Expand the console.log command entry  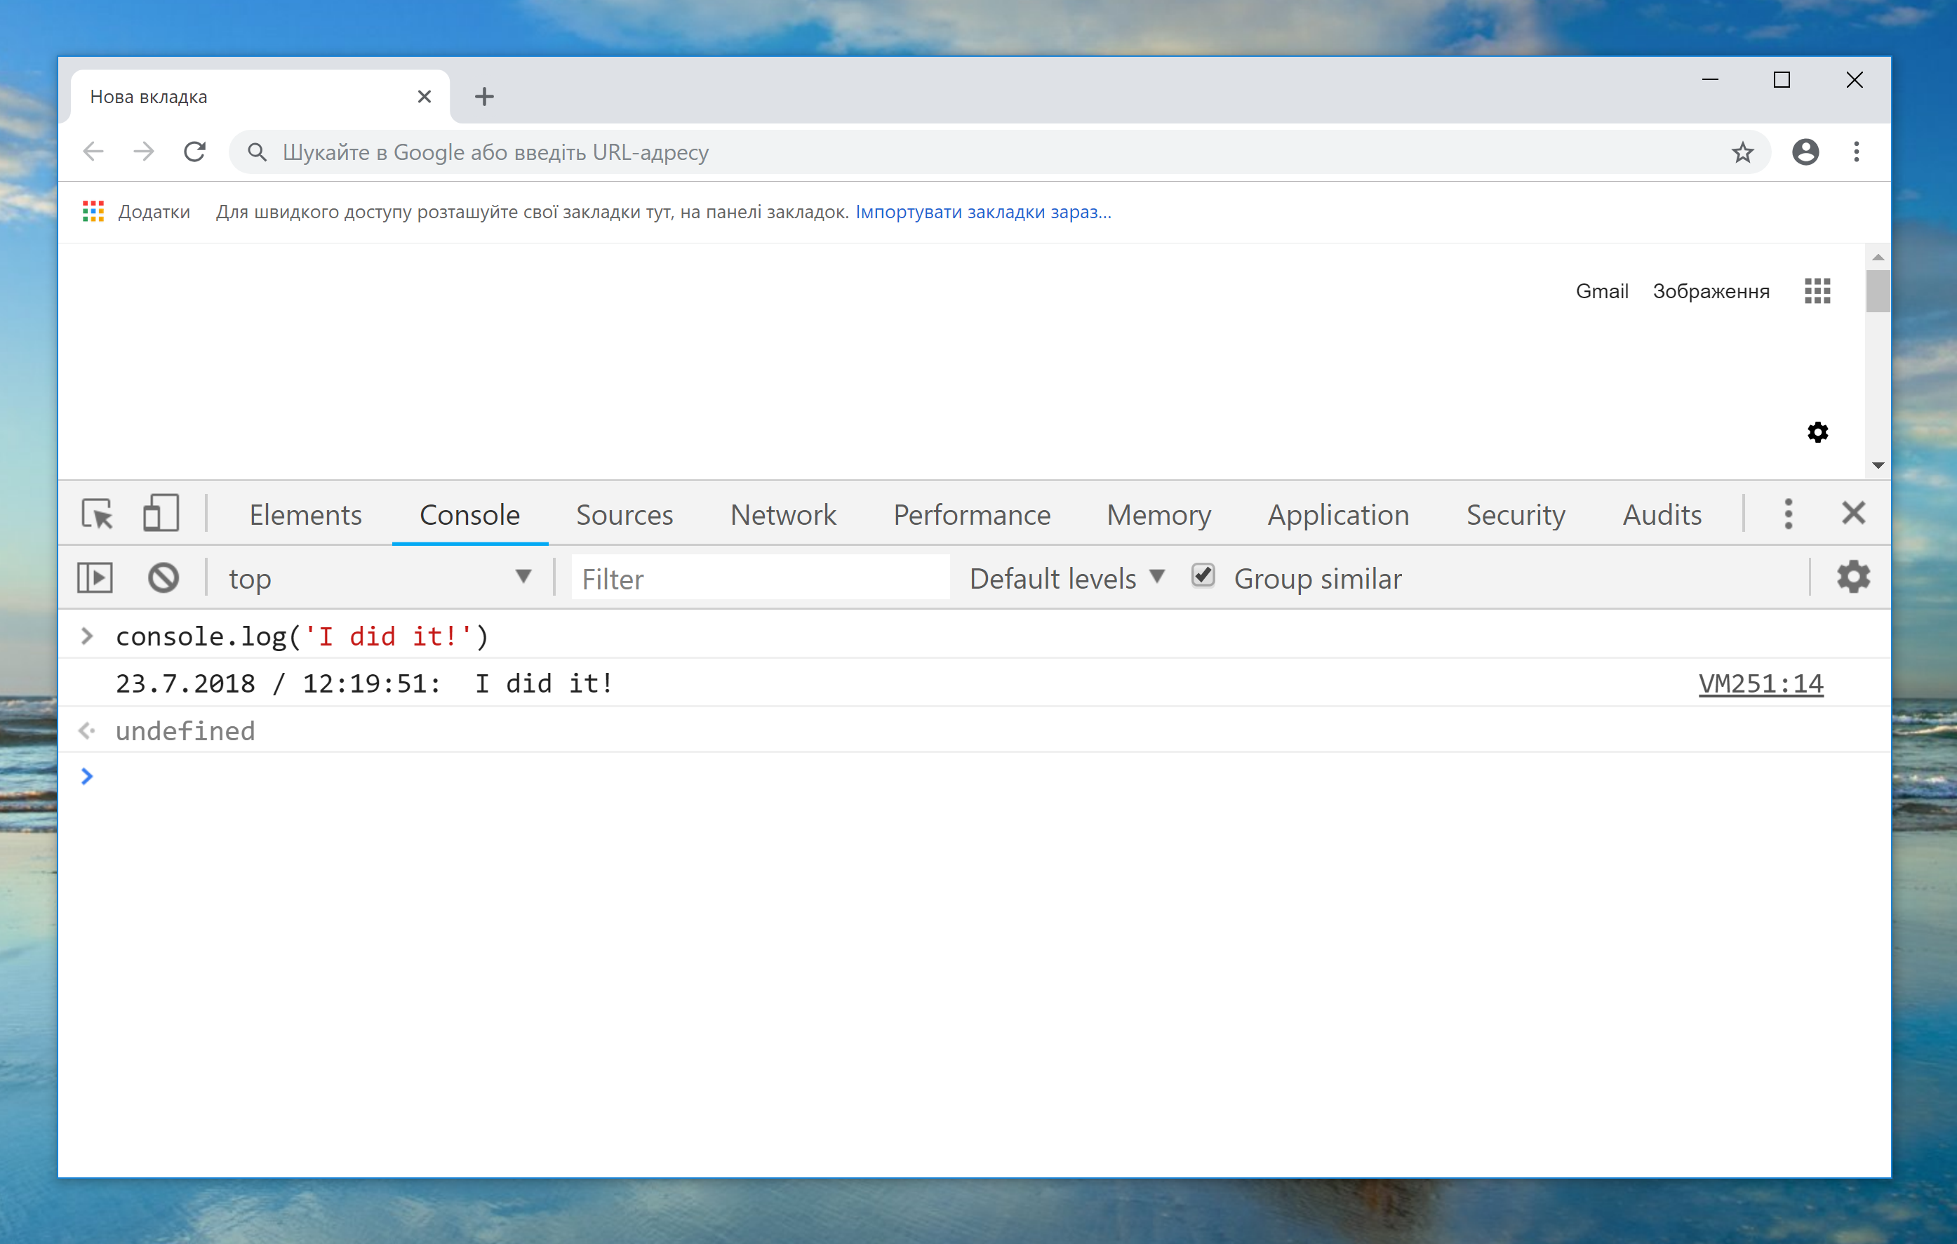click(x=87, y=636)
